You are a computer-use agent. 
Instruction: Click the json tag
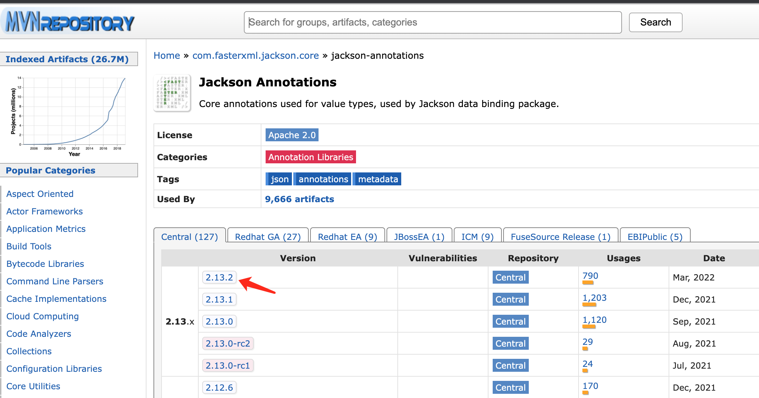pos(279,179)
